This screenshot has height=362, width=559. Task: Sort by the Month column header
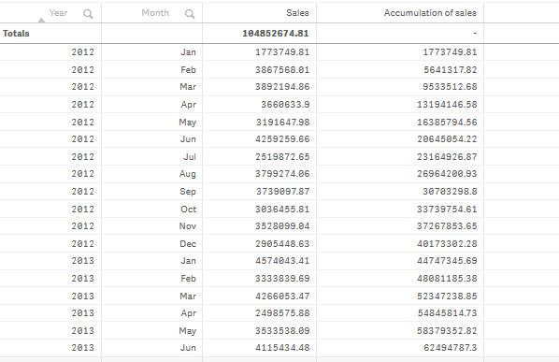click(155, 13)
